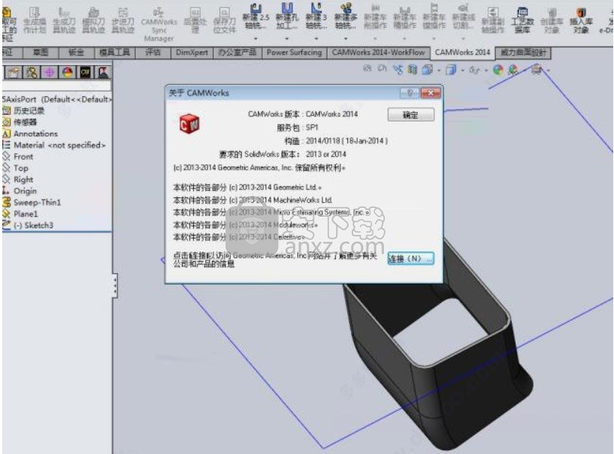The image size is (614, 454).
Task: Click Step Through Toolpath (步进刀具轨迹)
Action: (x=122, y=20)
